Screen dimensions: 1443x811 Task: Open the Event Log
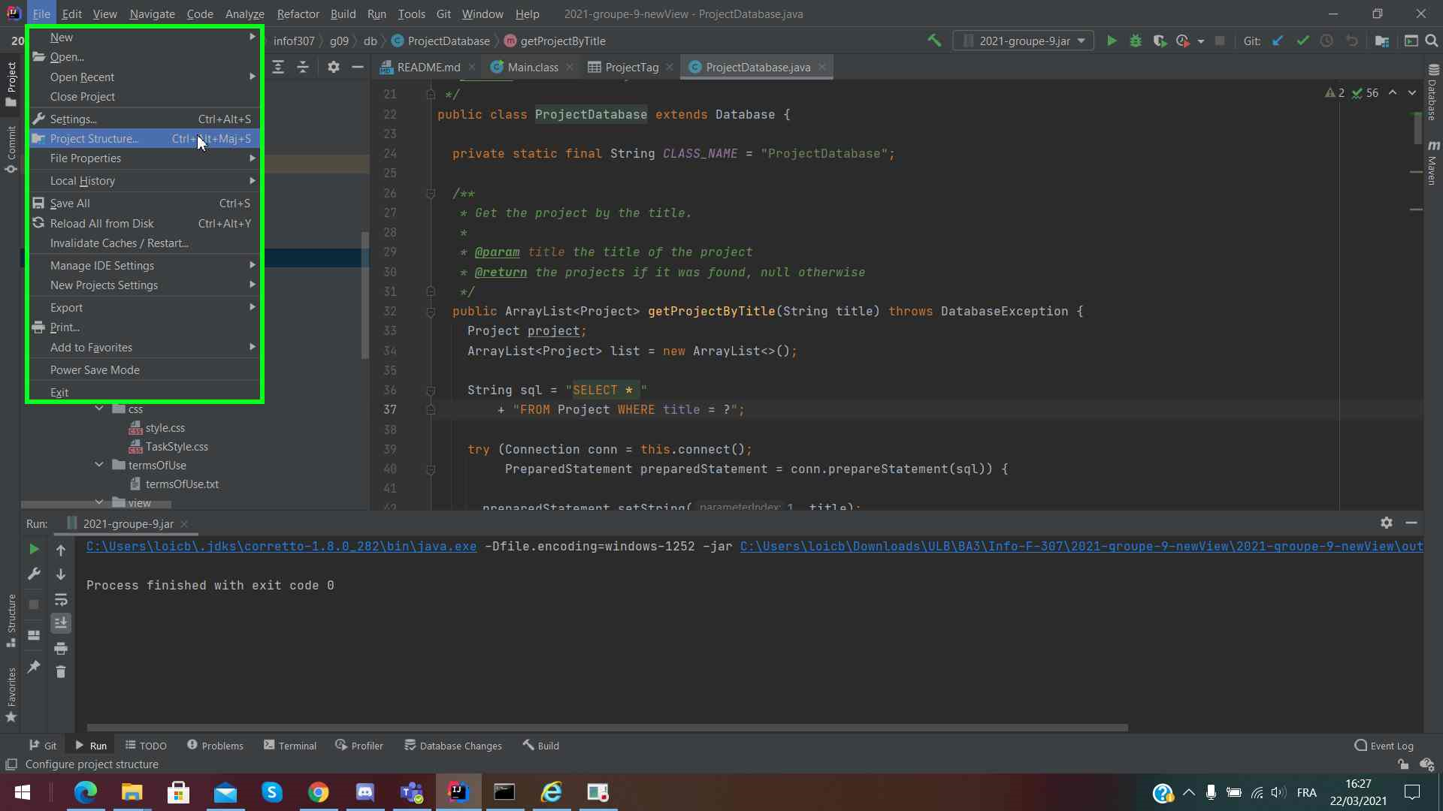1384,746
